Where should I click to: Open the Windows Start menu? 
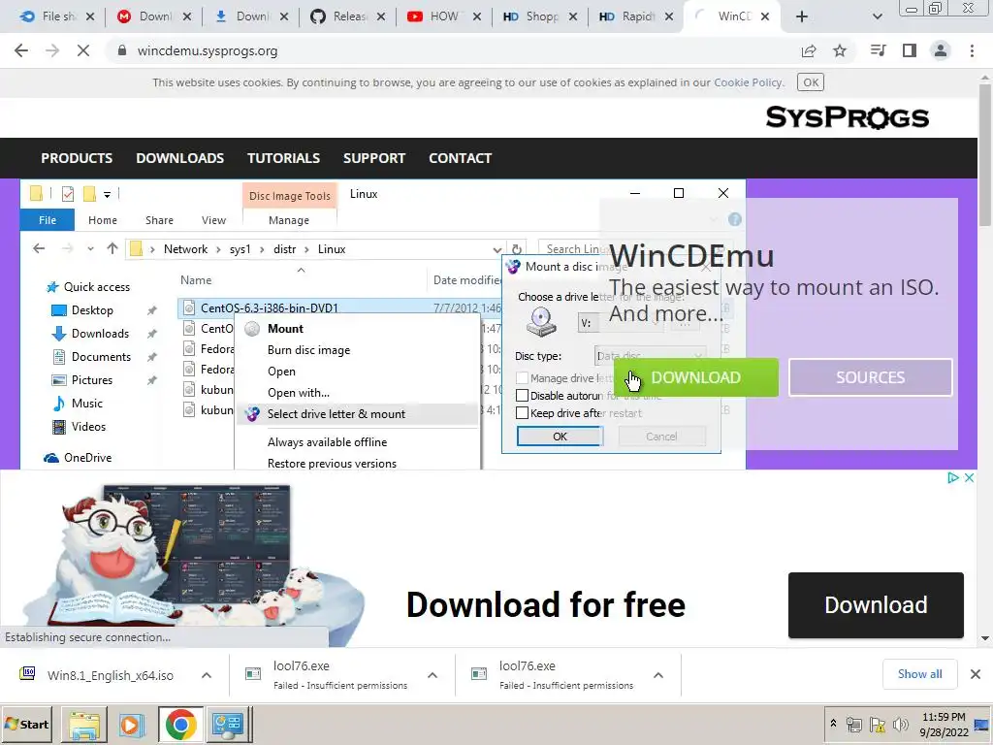(x=27, y=724)
